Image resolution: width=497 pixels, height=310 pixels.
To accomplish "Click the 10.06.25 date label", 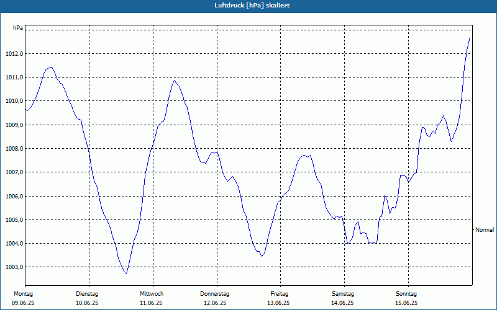I will (x=87, y=303).
